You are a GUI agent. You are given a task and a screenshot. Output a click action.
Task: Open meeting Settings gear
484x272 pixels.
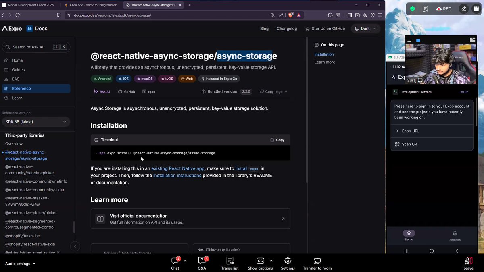click(x=288, y=264)
